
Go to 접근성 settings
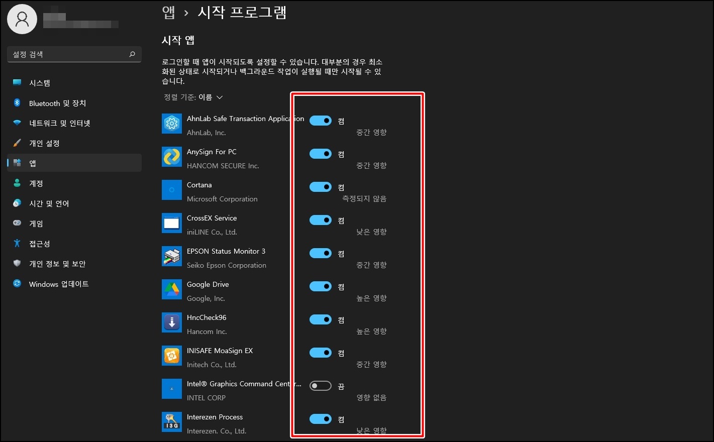[x=74, y=244]
